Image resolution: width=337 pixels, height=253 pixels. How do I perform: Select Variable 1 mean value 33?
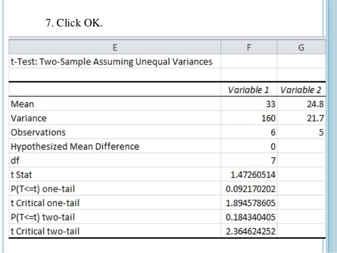click(x=249, y=104)
